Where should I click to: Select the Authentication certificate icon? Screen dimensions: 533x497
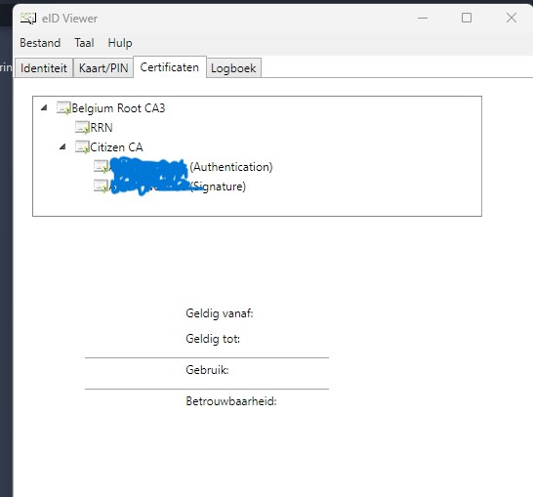click(101, 167)
